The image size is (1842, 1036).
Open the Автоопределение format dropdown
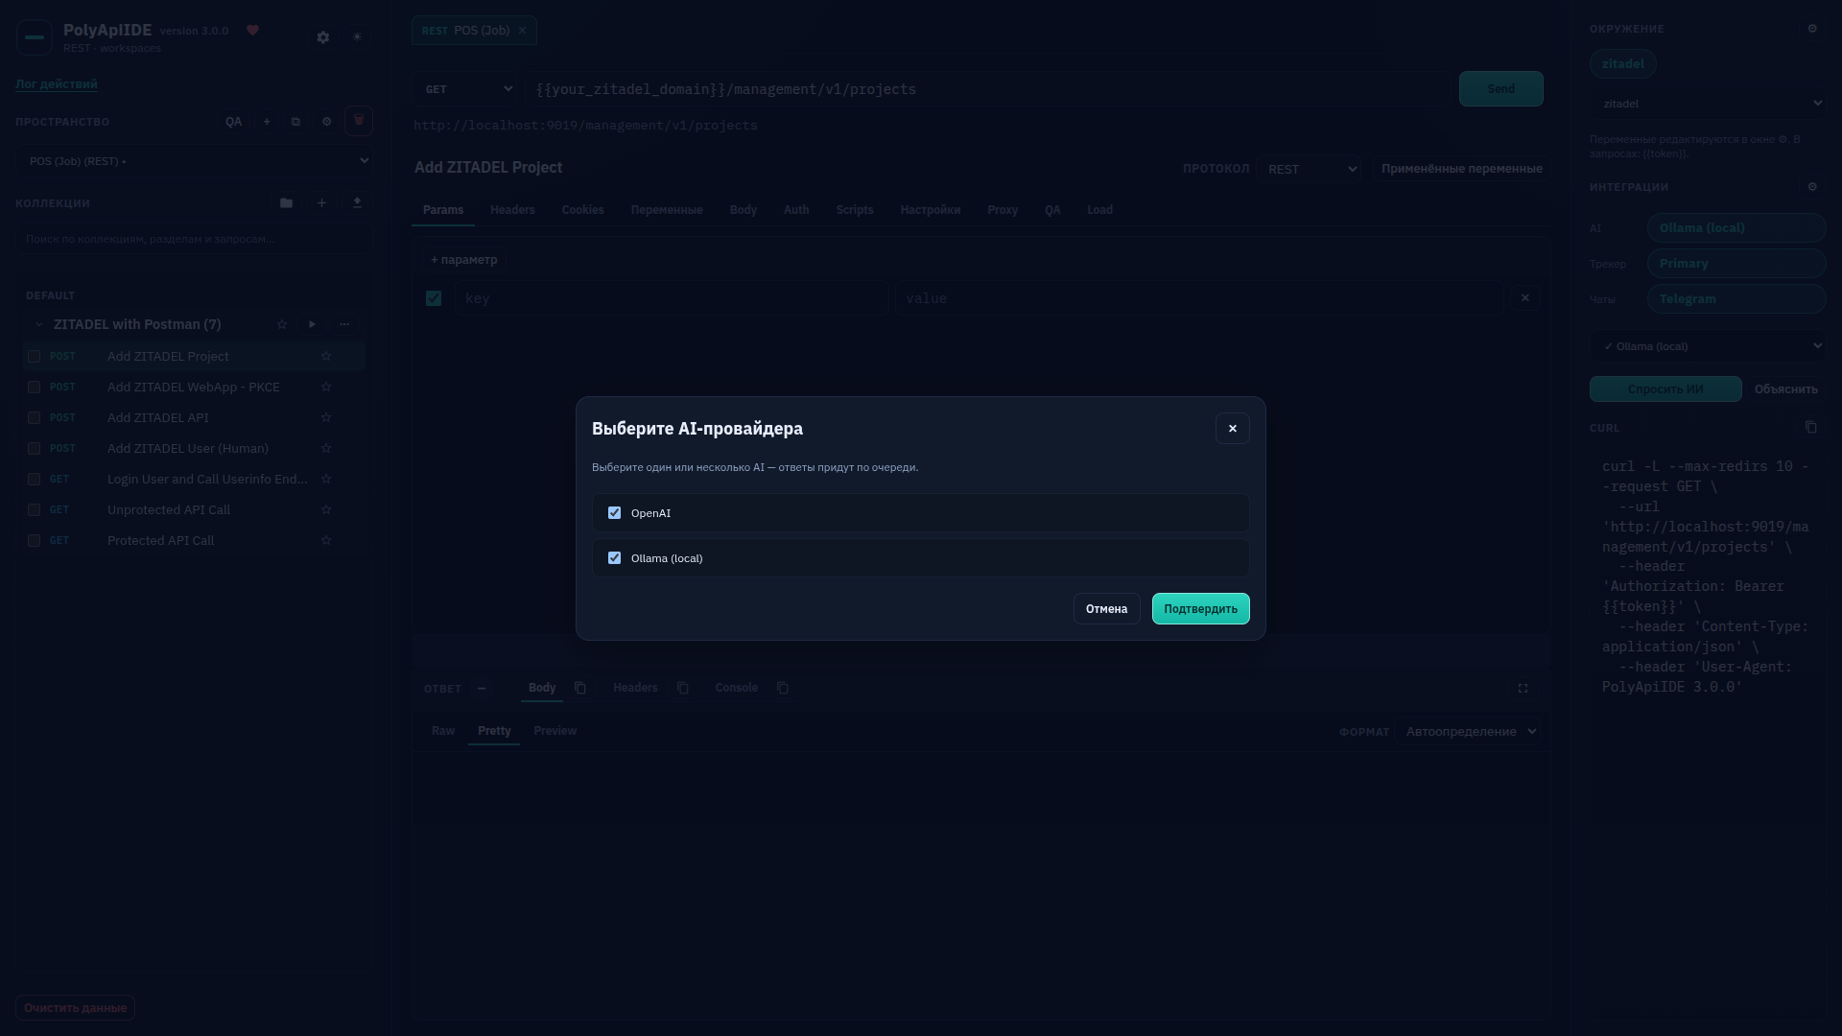pyautogui.click(x=1468, y=731)
